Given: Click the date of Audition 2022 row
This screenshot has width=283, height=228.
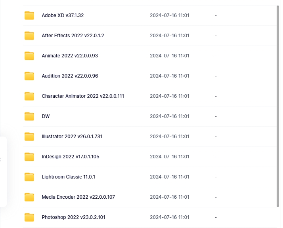Looking at the screenshot, I should point(169,76).
